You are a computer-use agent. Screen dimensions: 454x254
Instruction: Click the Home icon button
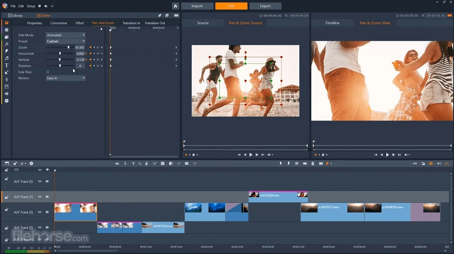(175, 6)
